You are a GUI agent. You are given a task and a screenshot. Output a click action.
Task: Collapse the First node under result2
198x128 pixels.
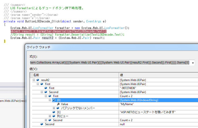point(38,84)
